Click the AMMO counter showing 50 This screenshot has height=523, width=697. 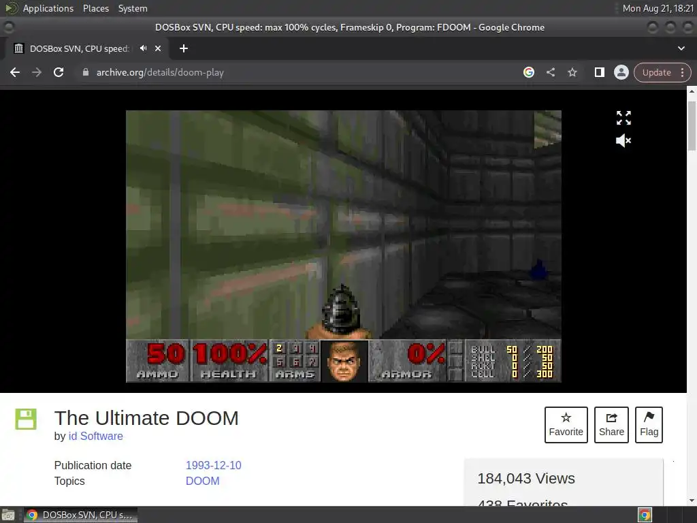point(158,361)
